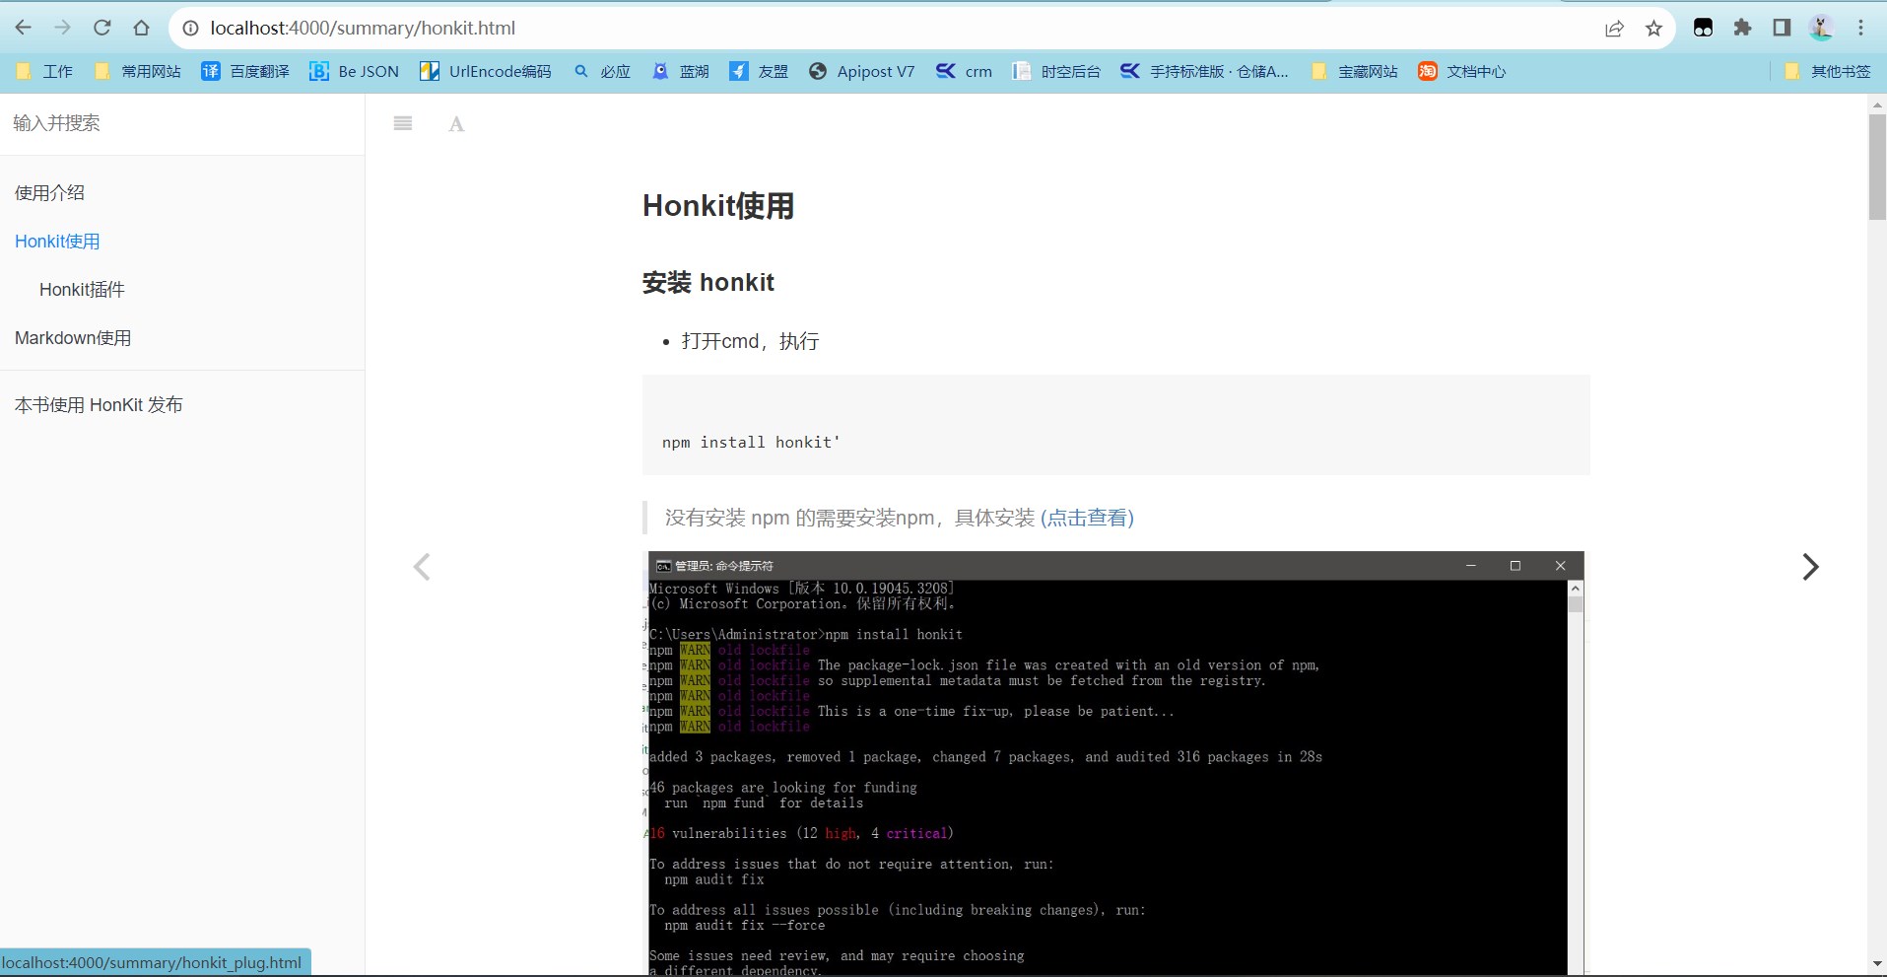Click the Honkit使用 page heading
The image size is (1887, 977).
[x=718, y=206]
